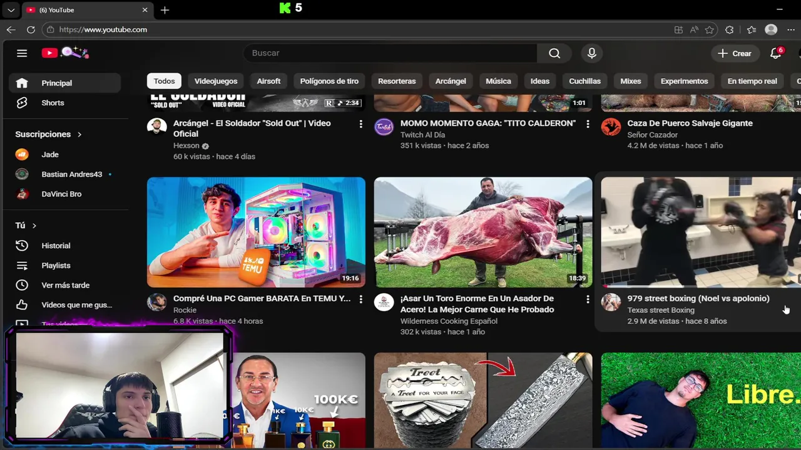The image size is (801, 450).
Task: Open the tab actions dropdown
Action: [x=11, y=10]
